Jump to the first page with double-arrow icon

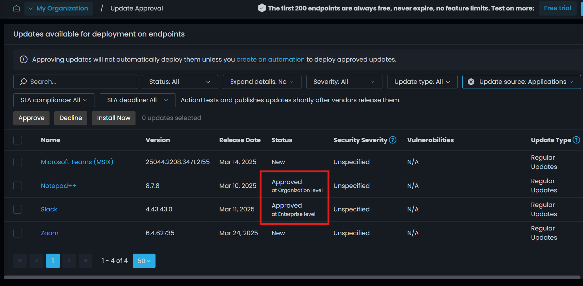[x=20, y=261]
